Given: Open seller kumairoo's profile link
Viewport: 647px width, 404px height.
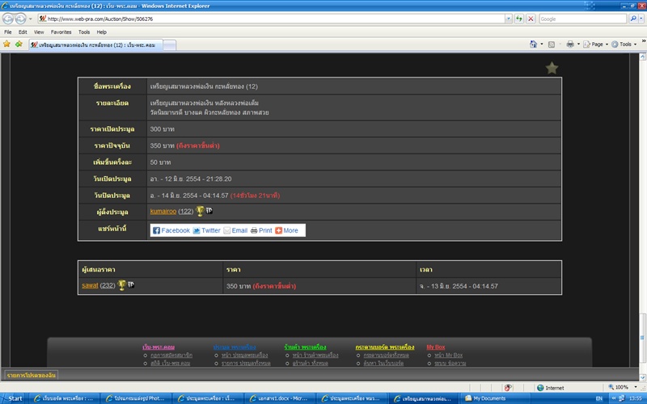Looking at the screenshot, I should coord(163,211).
